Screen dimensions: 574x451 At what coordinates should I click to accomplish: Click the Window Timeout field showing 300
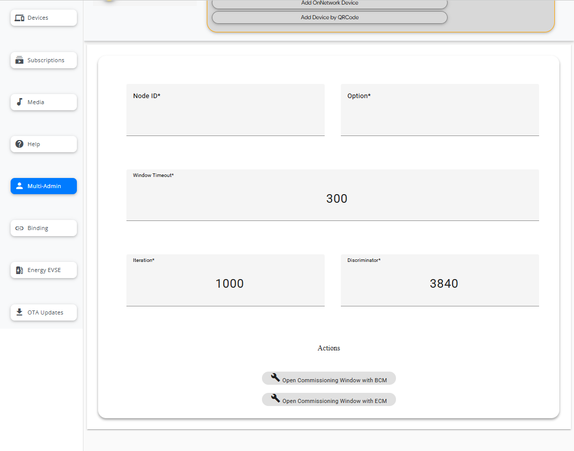click(x=332, y=199)
